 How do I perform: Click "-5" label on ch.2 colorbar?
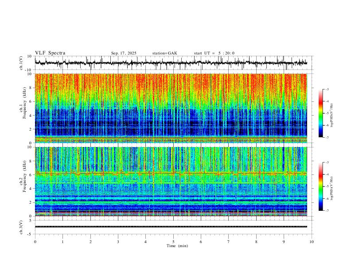(327, 186)
